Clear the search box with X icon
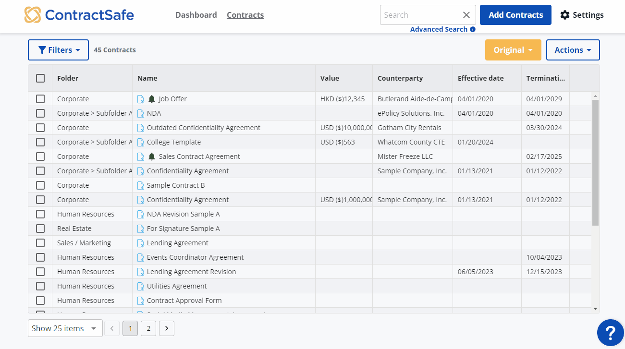This screenshot has height=349, width=625. [466, 15]
